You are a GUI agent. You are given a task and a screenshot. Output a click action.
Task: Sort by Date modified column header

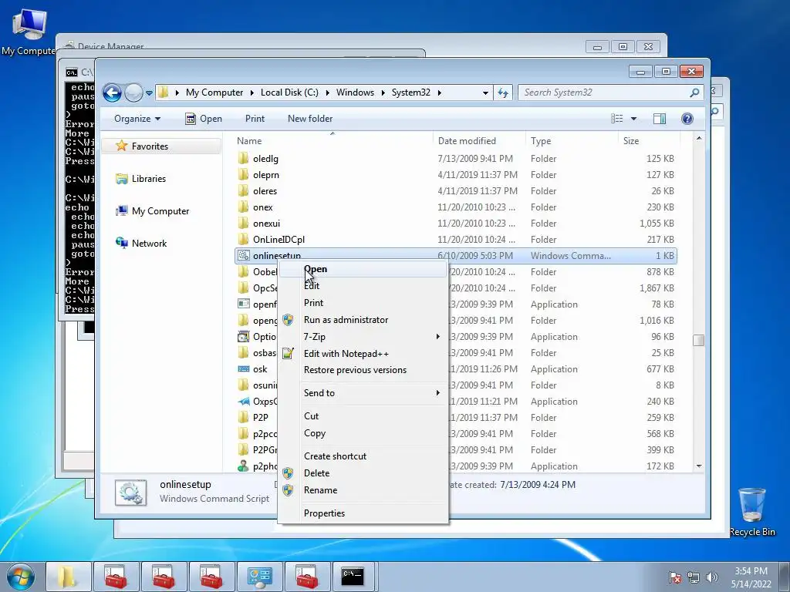coord(478,141)
